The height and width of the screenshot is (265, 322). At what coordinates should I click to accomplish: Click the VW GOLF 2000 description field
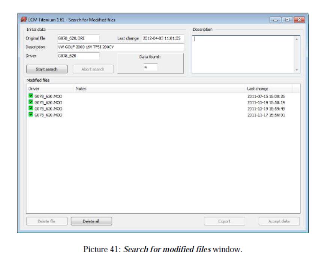pyautogui.click(x=121, y=47)
